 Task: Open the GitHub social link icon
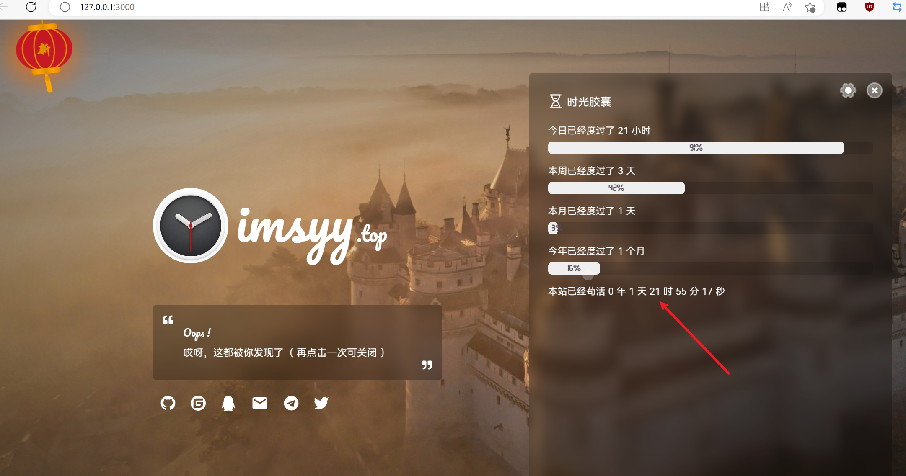tap(168, 403)
